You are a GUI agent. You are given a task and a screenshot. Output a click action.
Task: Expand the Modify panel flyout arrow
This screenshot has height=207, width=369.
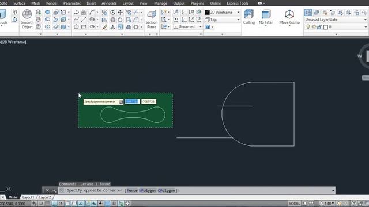[x=122, y=34]
